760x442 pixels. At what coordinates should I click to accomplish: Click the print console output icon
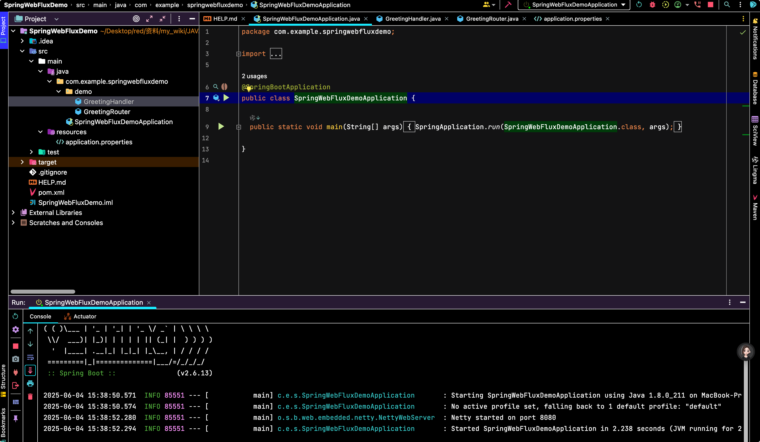point(30,383)
